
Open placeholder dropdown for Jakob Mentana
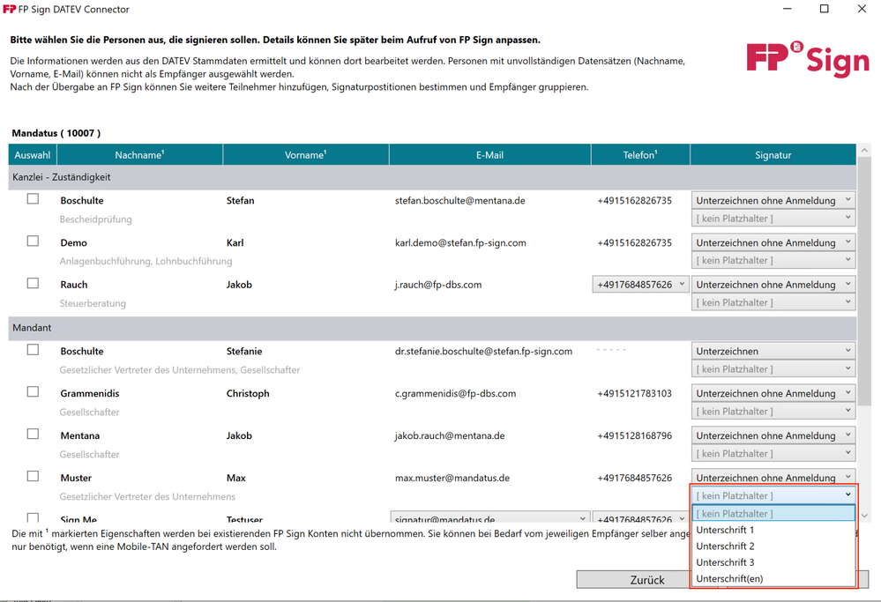pos(773,453)
